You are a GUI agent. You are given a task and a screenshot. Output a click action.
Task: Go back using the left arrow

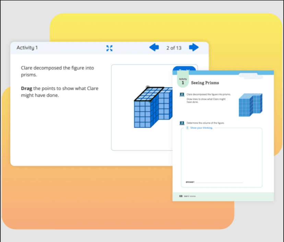153,48
